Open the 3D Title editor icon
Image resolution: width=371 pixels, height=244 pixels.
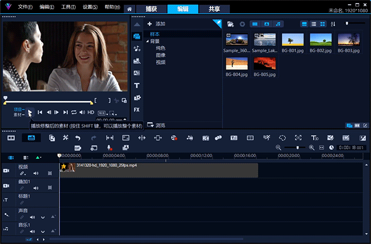pyautogui.click(x=314, y=138)
